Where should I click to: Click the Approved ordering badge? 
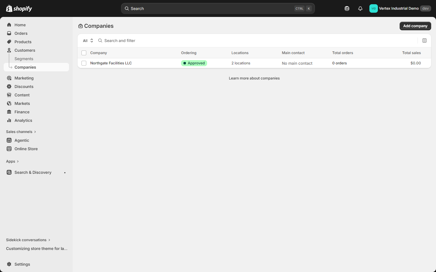click(x=194, y=63)
